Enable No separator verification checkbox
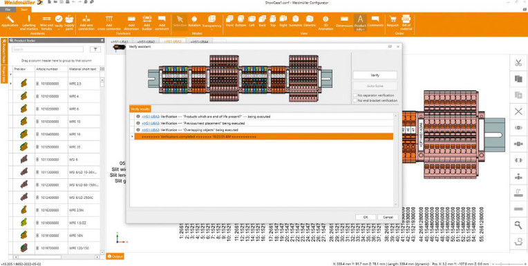This screenshot has width=528, height=266. click(x=355, y=95)
